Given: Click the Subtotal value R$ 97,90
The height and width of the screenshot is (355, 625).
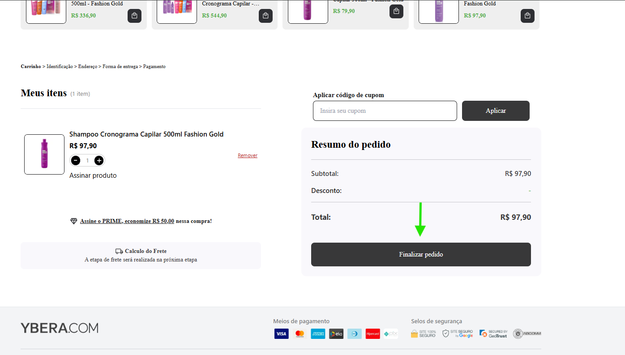Looking at the screenshot, I should [518, 174].
